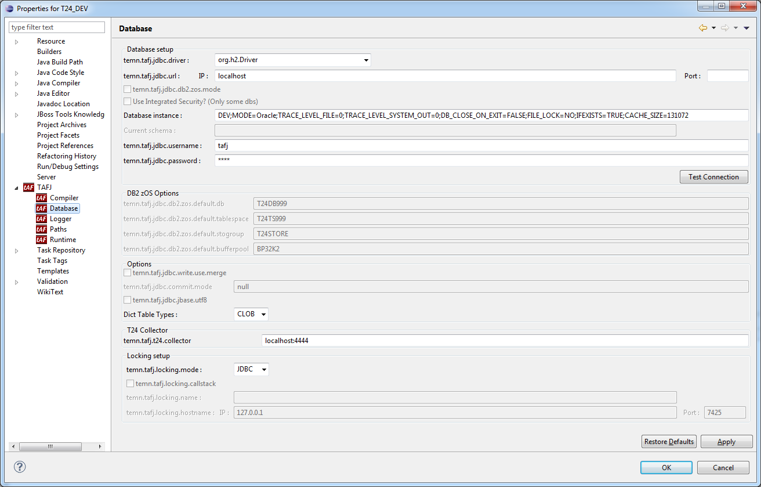Click the TAFJ parent node icon

pos(28,187)
